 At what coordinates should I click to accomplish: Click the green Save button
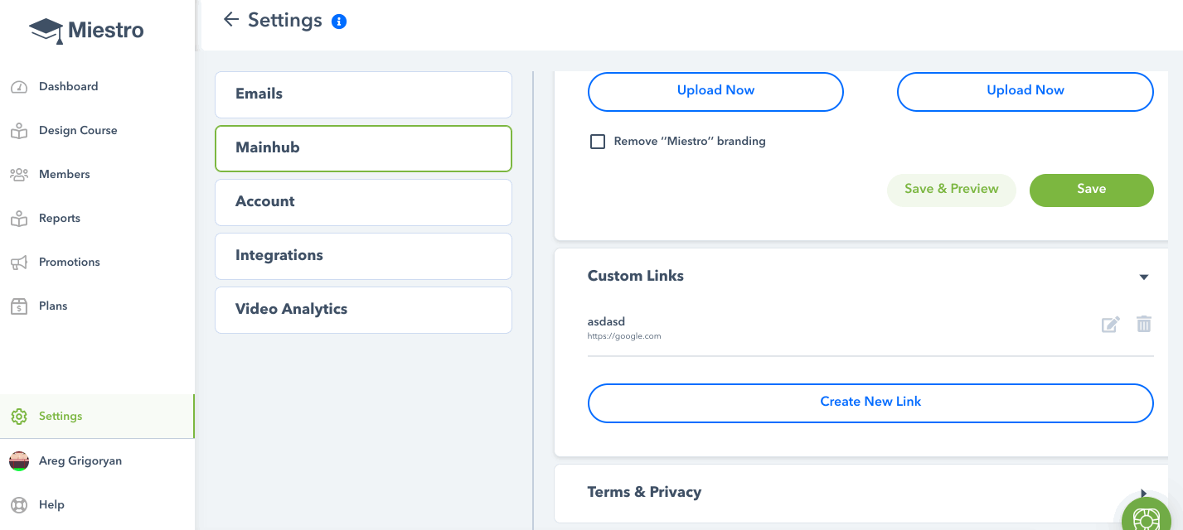click(1091, 190)
